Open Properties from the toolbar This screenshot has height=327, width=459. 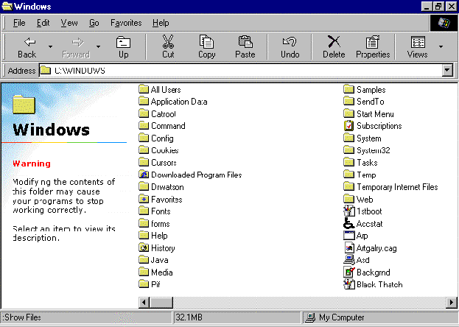[x=373, y=42]
